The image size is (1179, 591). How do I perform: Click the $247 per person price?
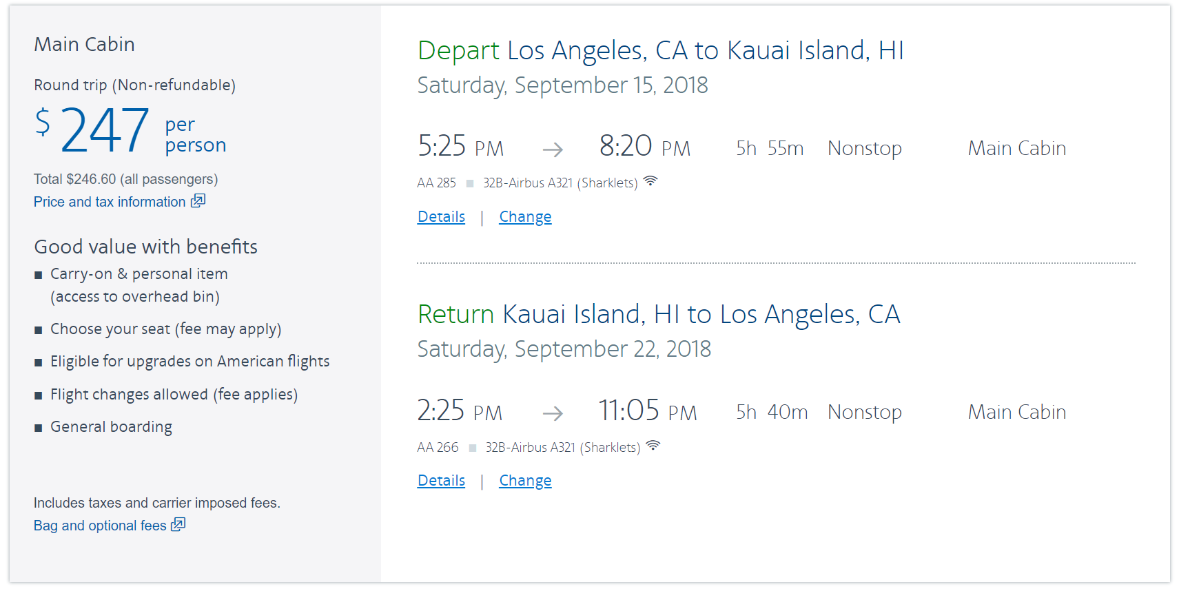pos(105,130)
